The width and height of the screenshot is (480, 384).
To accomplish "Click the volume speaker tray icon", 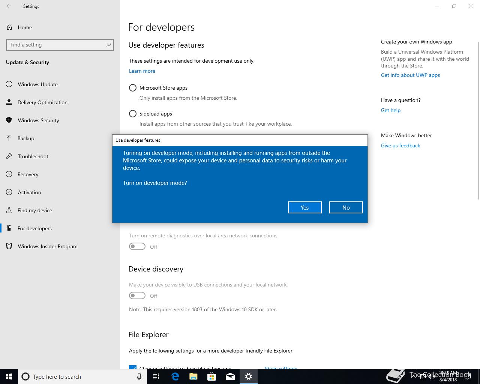I will coord(432,376).
